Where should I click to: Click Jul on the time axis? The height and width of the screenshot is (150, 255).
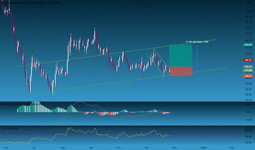[34, 148]
